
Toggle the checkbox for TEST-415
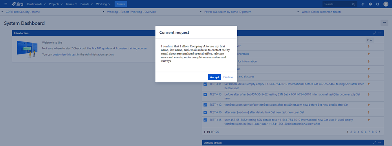[205, 120]
